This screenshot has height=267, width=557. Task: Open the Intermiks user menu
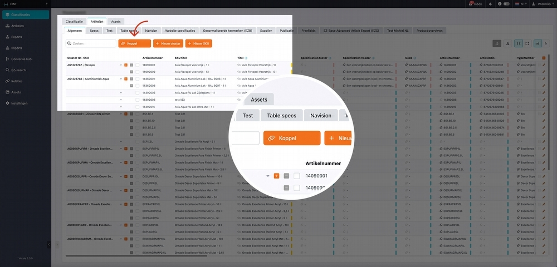tap(540, 4)
